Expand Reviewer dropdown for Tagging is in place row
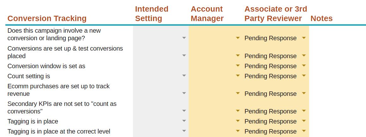Image resolution: width=366 pixels, height=137 pixels. (304, 121)
